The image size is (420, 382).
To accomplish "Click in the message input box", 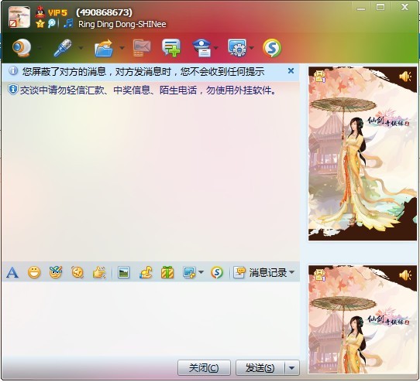I will (150, 319).
